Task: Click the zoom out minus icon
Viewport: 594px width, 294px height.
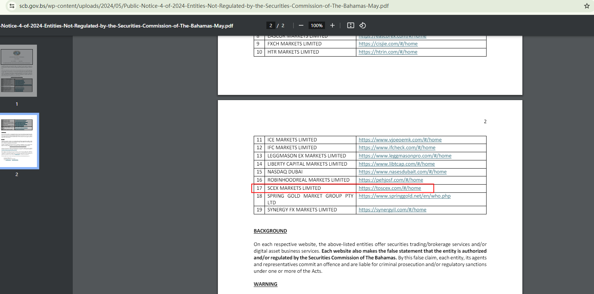Action: [301, 25]
